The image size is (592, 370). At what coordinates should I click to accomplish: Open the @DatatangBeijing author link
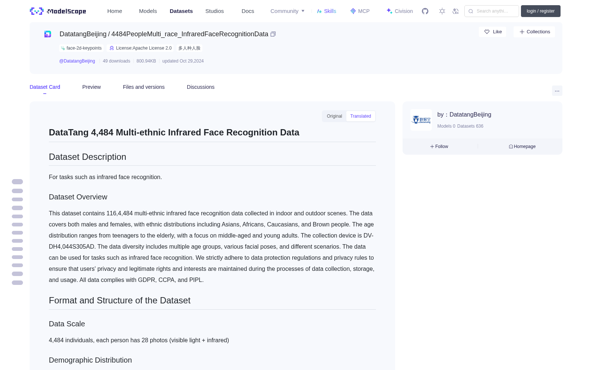tap(77, 61)
